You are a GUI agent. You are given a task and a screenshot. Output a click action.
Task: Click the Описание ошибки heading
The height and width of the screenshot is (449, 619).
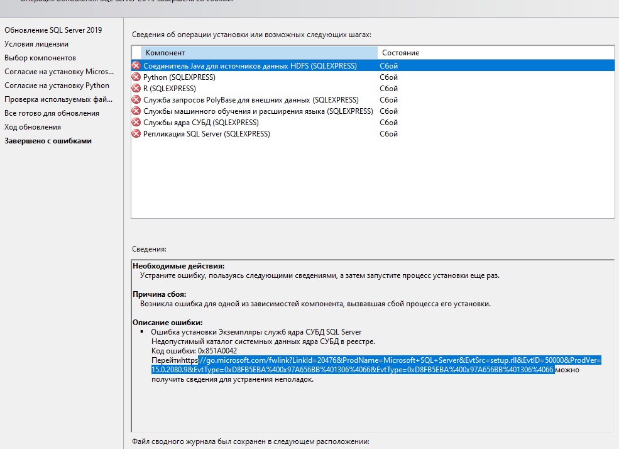pos(167,322)
